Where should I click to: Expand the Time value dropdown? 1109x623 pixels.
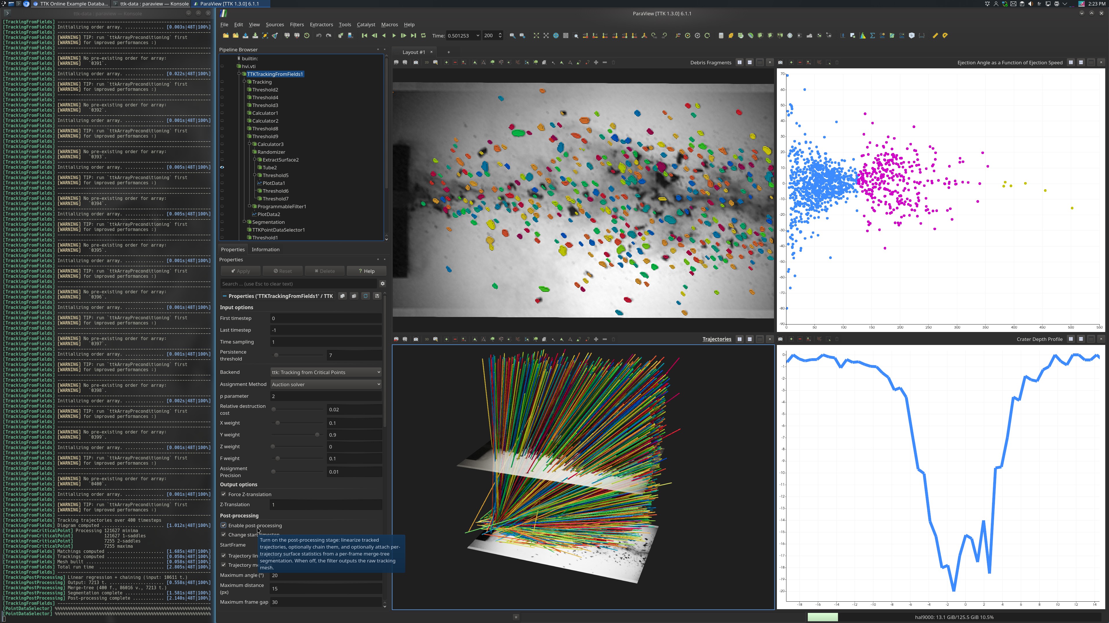click(x=477, y=36)
